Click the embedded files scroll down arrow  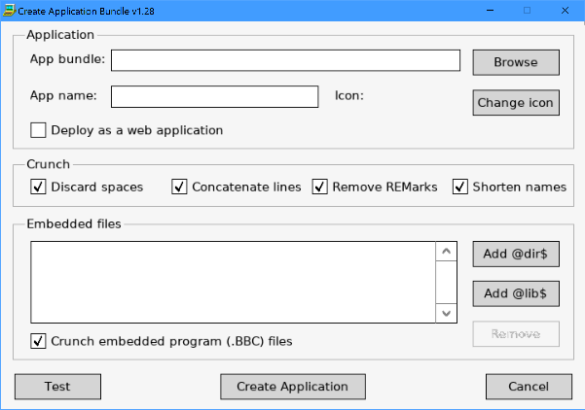point(446,313)
